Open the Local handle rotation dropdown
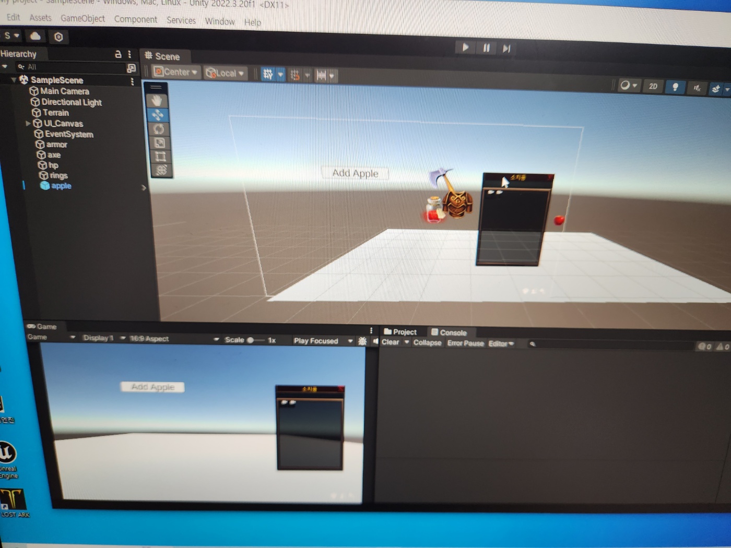Viewport: 731px width, 548px height. (x=225, y=73)
